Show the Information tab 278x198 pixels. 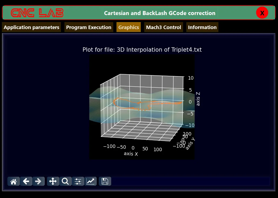(202, 27)
